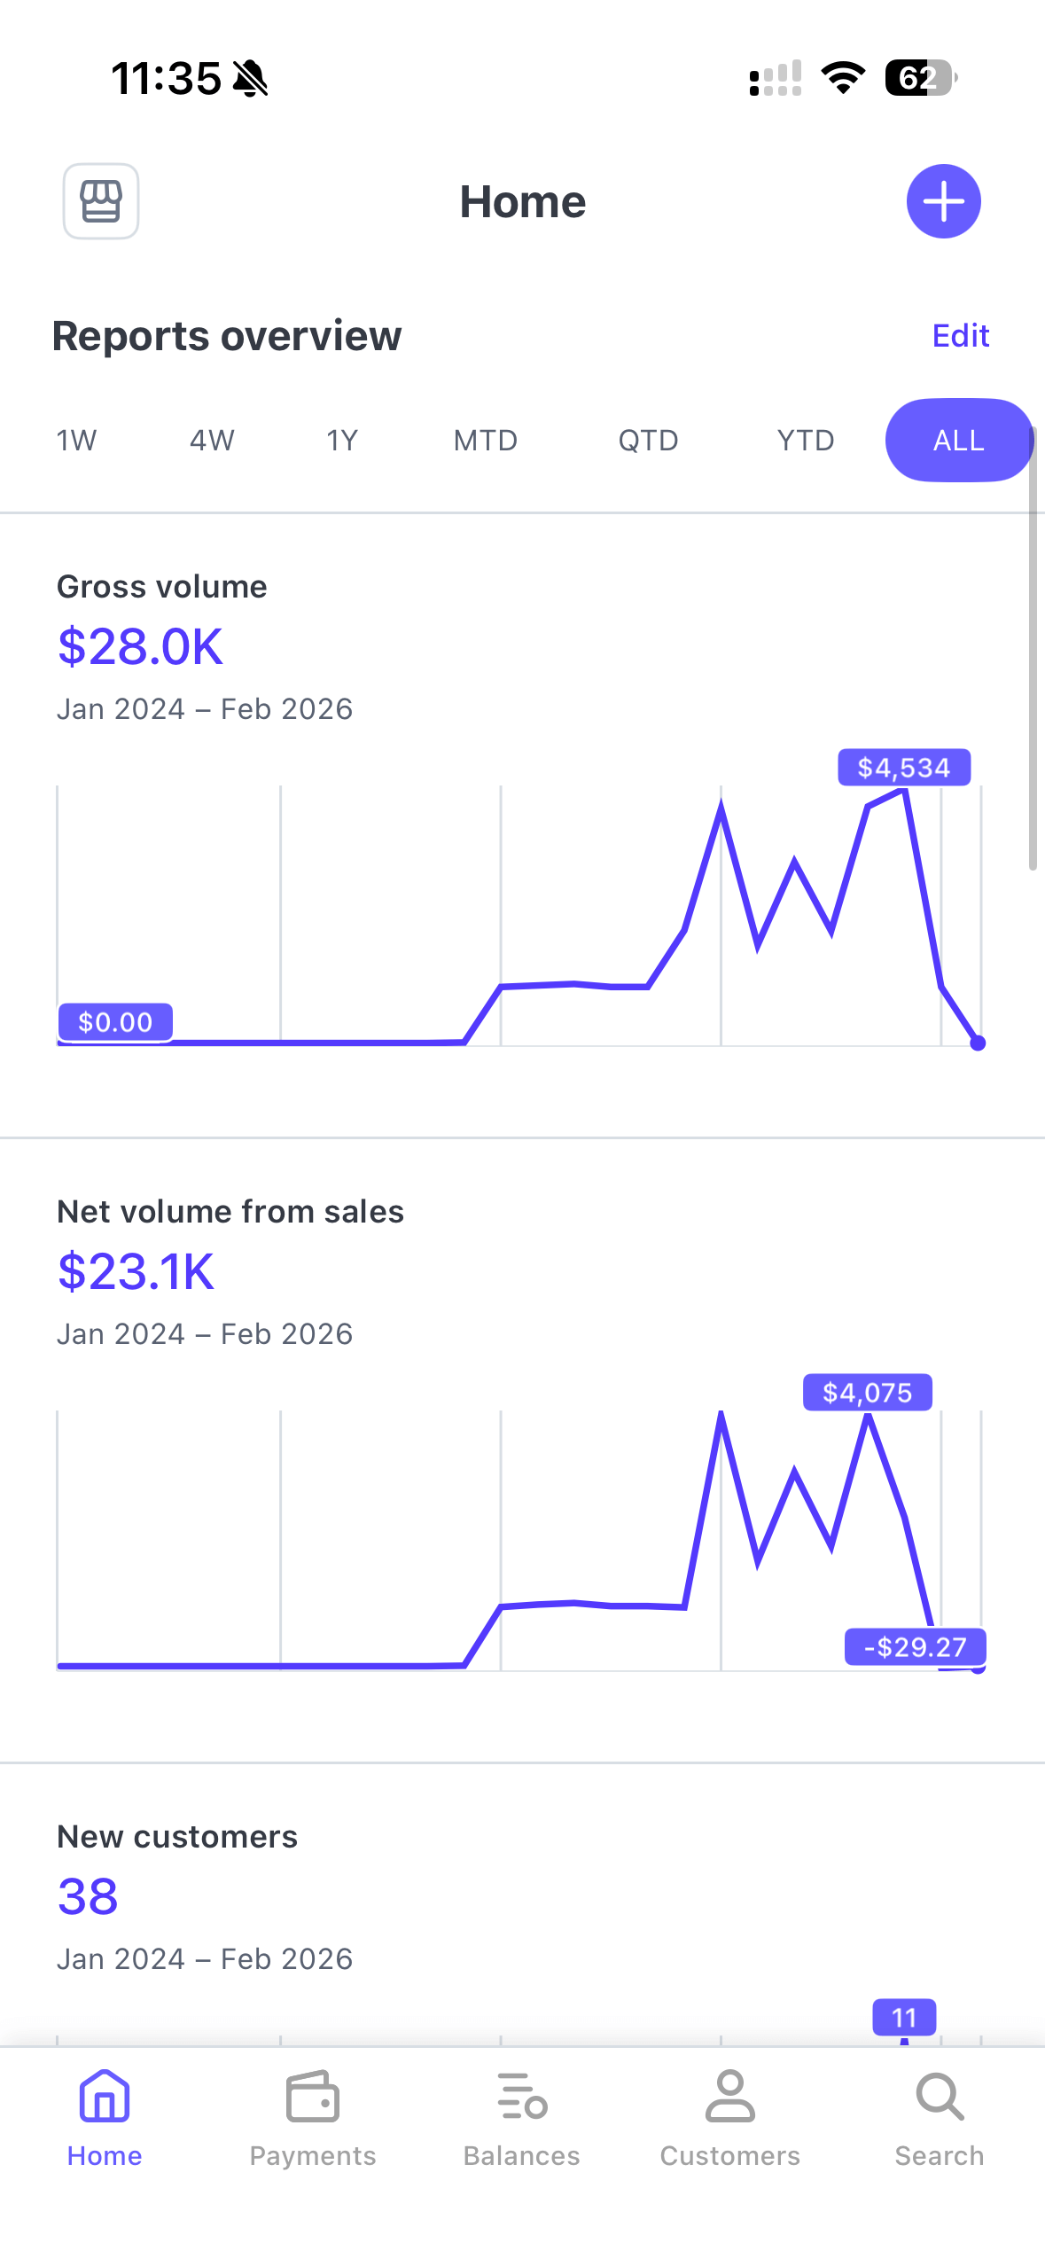This screenshot has width=1045, height=2266.
Task: Open the storefront account icon
Action: click(x=101, y=201)
